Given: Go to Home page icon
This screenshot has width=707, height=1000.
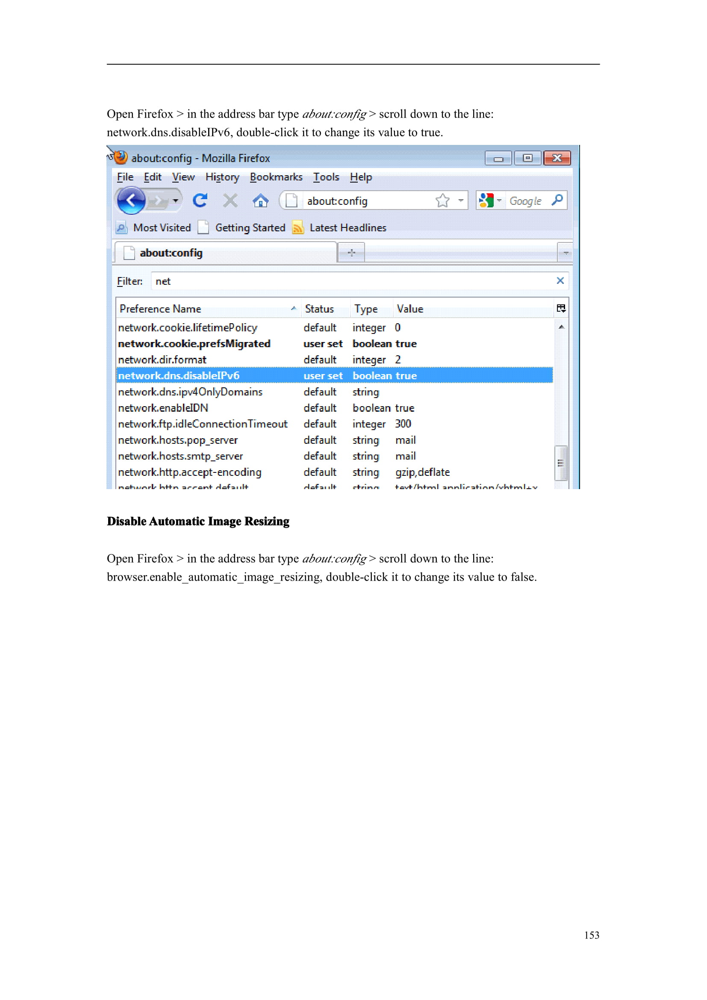Looking at the screenshot, I should click(x=260, y=201).
